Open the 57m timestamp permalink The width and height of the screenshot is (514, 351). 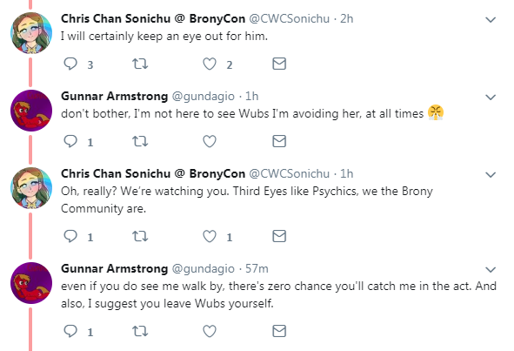pyautogui.click(x=257, y=268)
